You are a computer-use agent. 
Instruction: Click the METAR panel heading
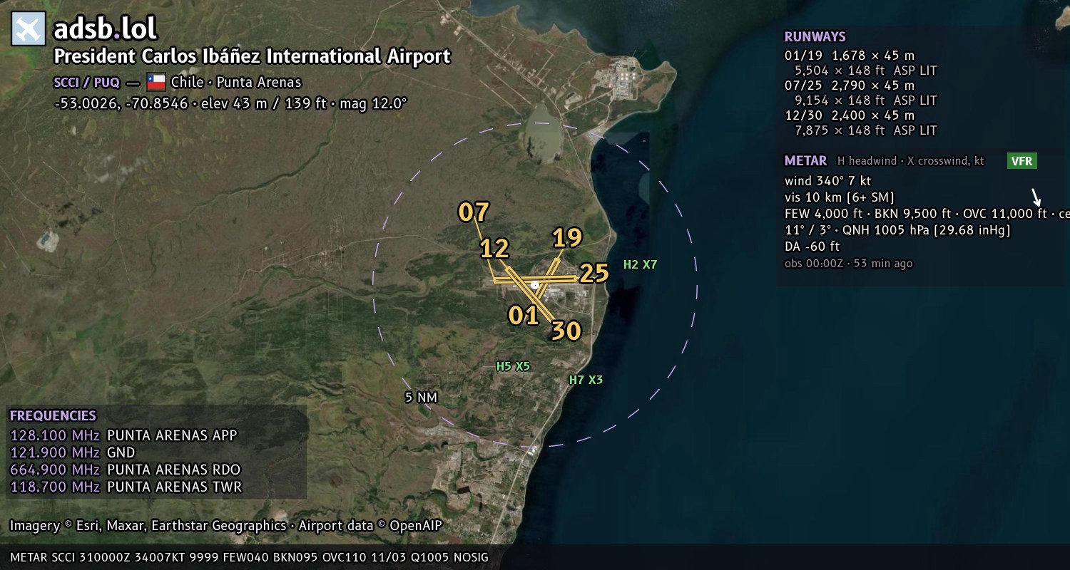tap(805, 161)
